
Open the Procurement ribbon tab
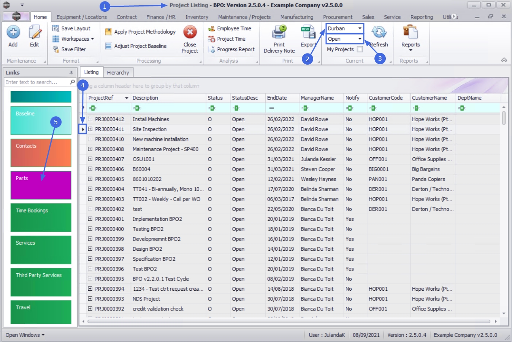pos(338,17)
